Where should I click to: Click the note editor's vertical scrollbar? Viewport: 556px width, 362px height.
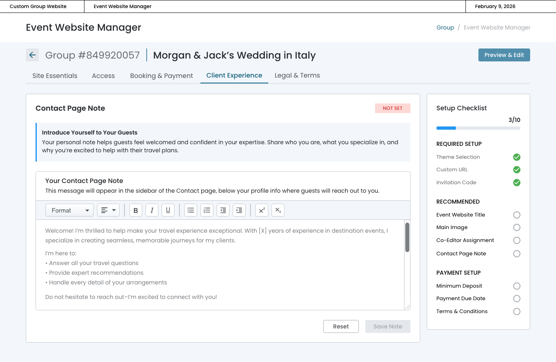[x=407, y=238]
